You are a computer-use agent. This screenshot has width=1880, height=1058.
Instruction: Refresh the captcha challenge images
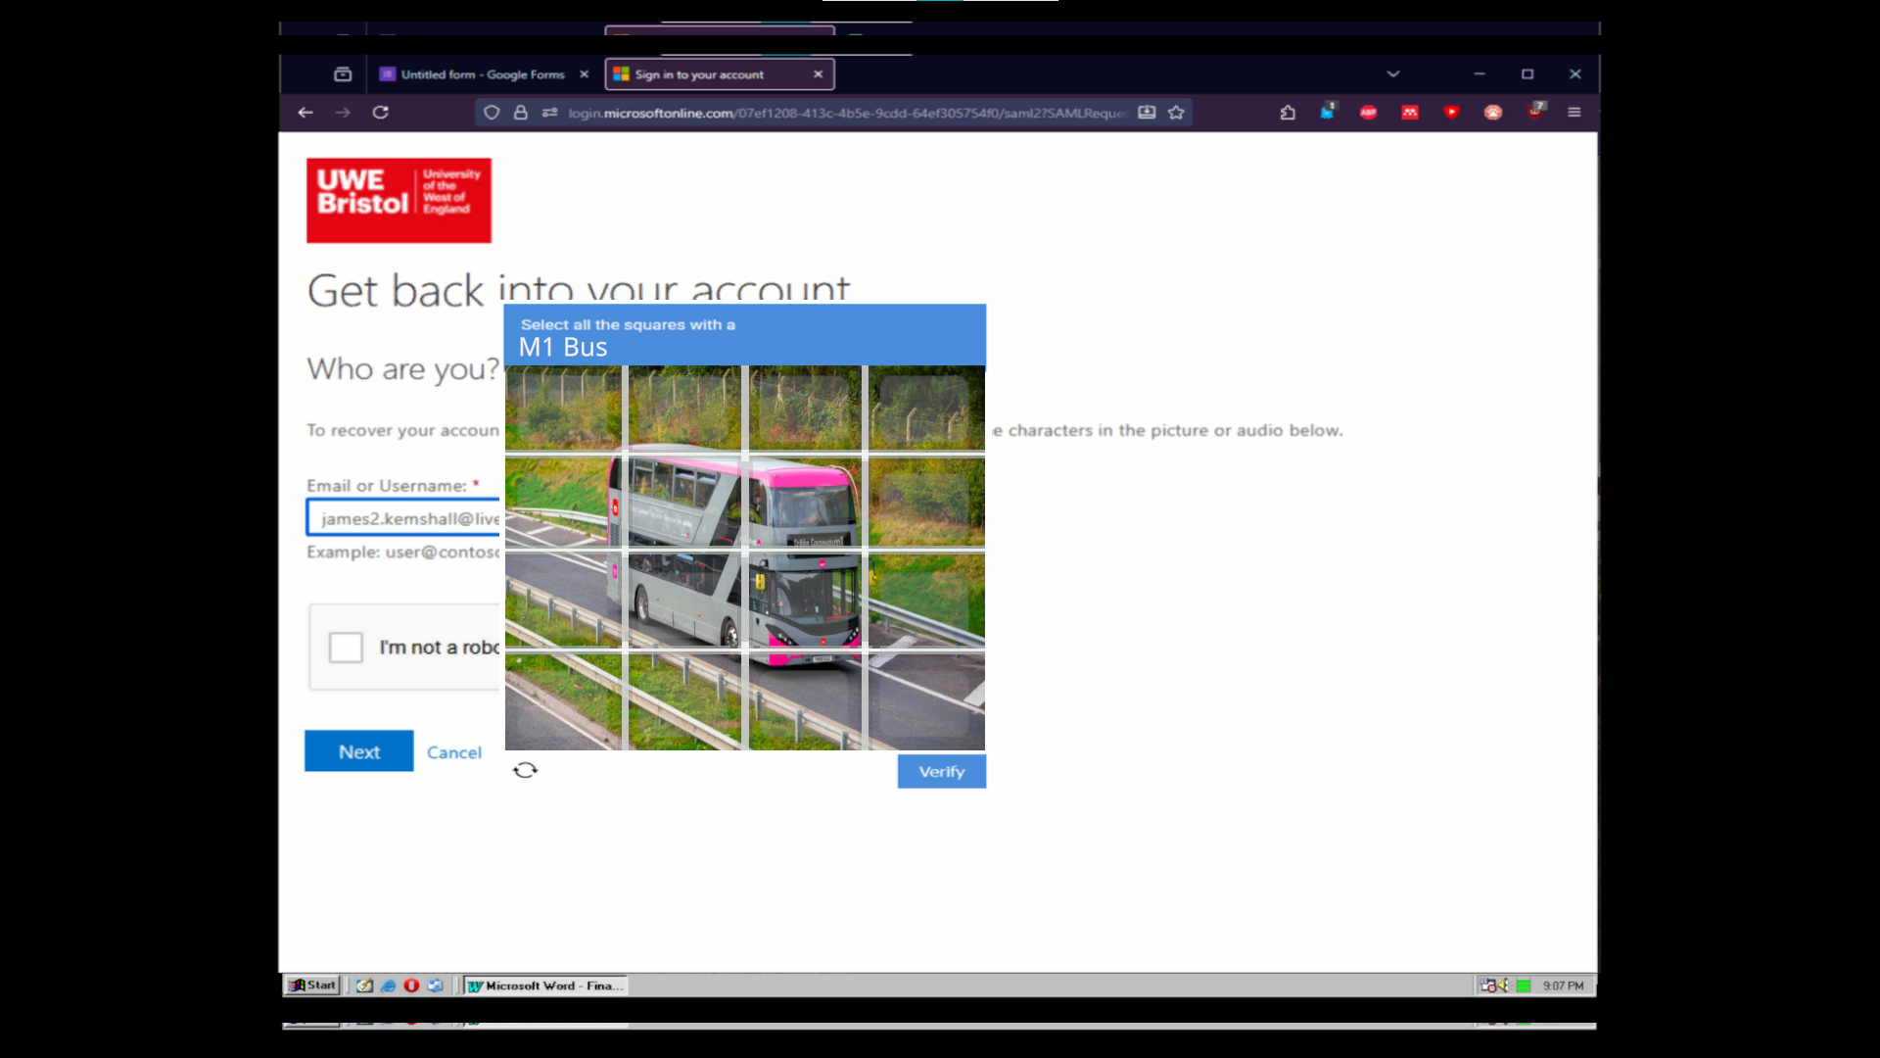pyautogui.click(x=525, y=770)
